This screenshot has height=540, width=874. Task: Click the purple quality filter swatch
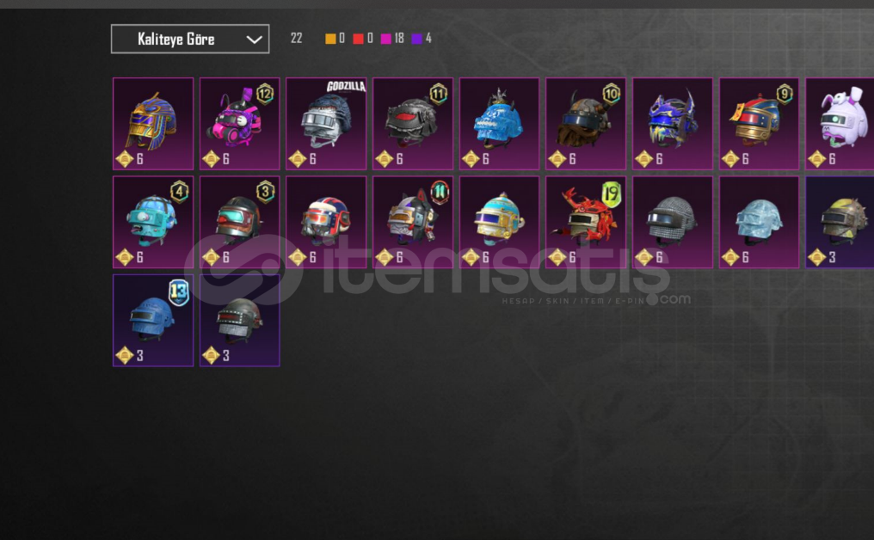(416, 39)
